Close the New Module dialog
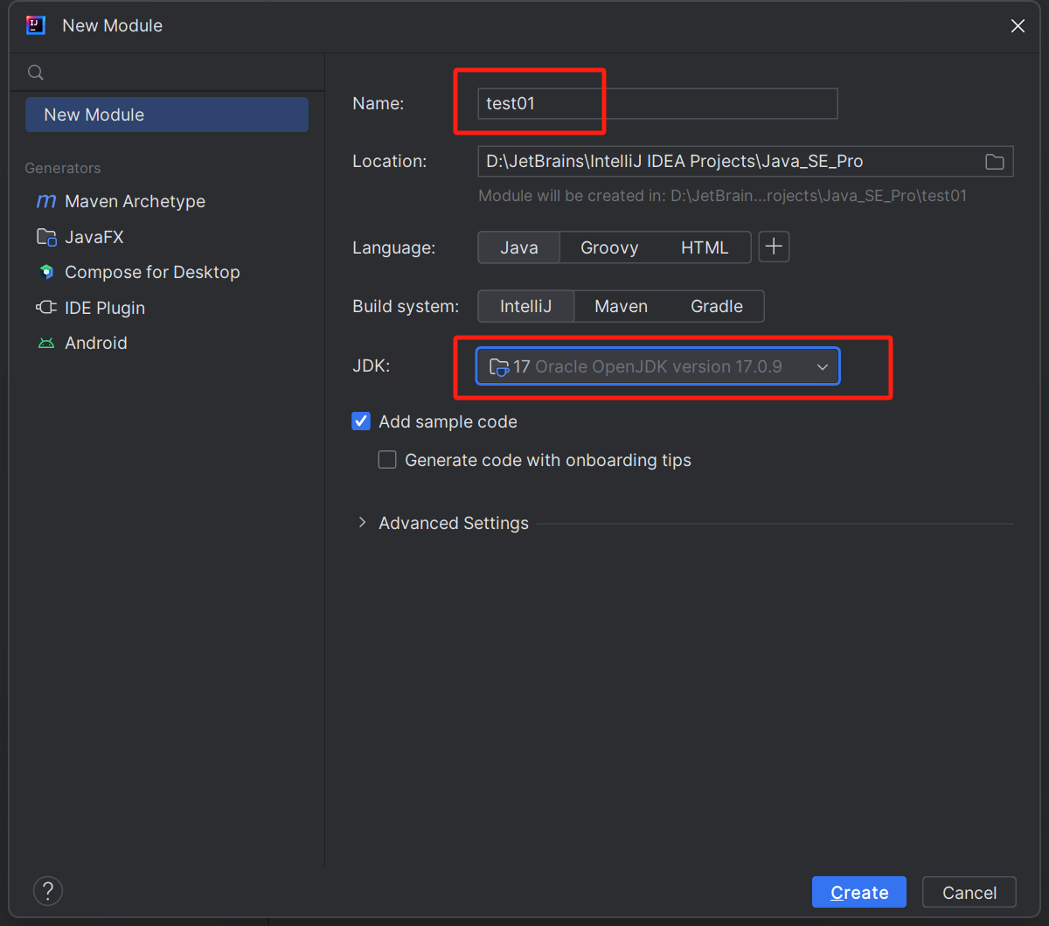Screen dimensions: 1049x926 tap(1018, 26)
